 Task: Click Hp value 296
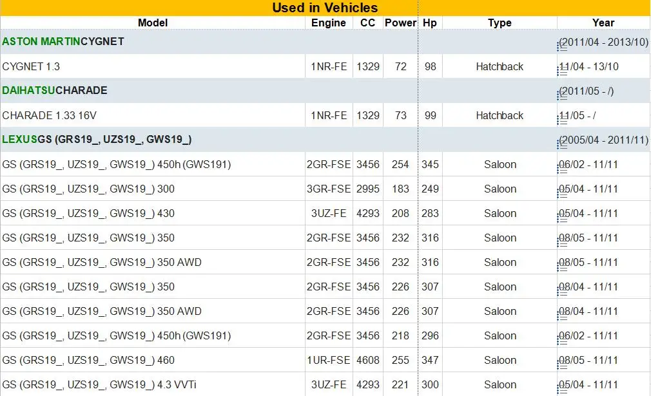(x=430, y=335)
